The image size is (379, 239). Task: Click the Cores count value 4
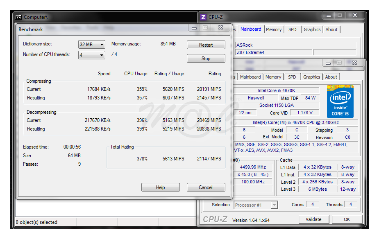[x=313, y=204]
